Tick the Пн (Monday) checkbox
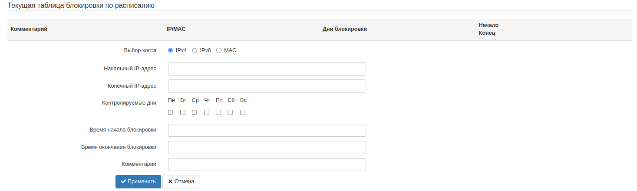This screenshot has height=191, width=637. pos(171,112)
